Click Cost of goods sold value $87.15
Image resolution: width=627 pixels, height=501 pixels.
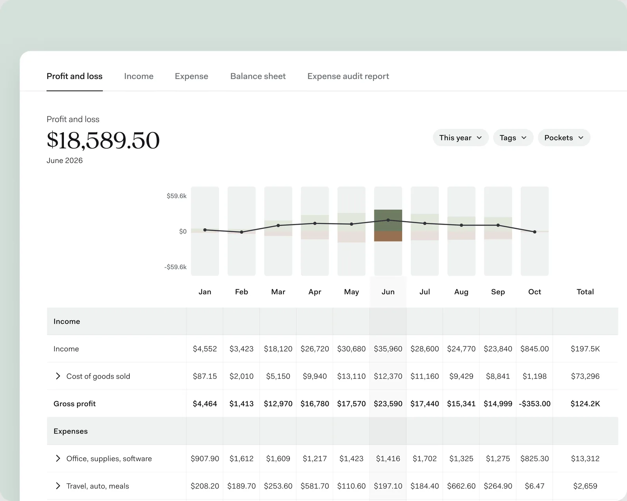[x=205, y=376]
